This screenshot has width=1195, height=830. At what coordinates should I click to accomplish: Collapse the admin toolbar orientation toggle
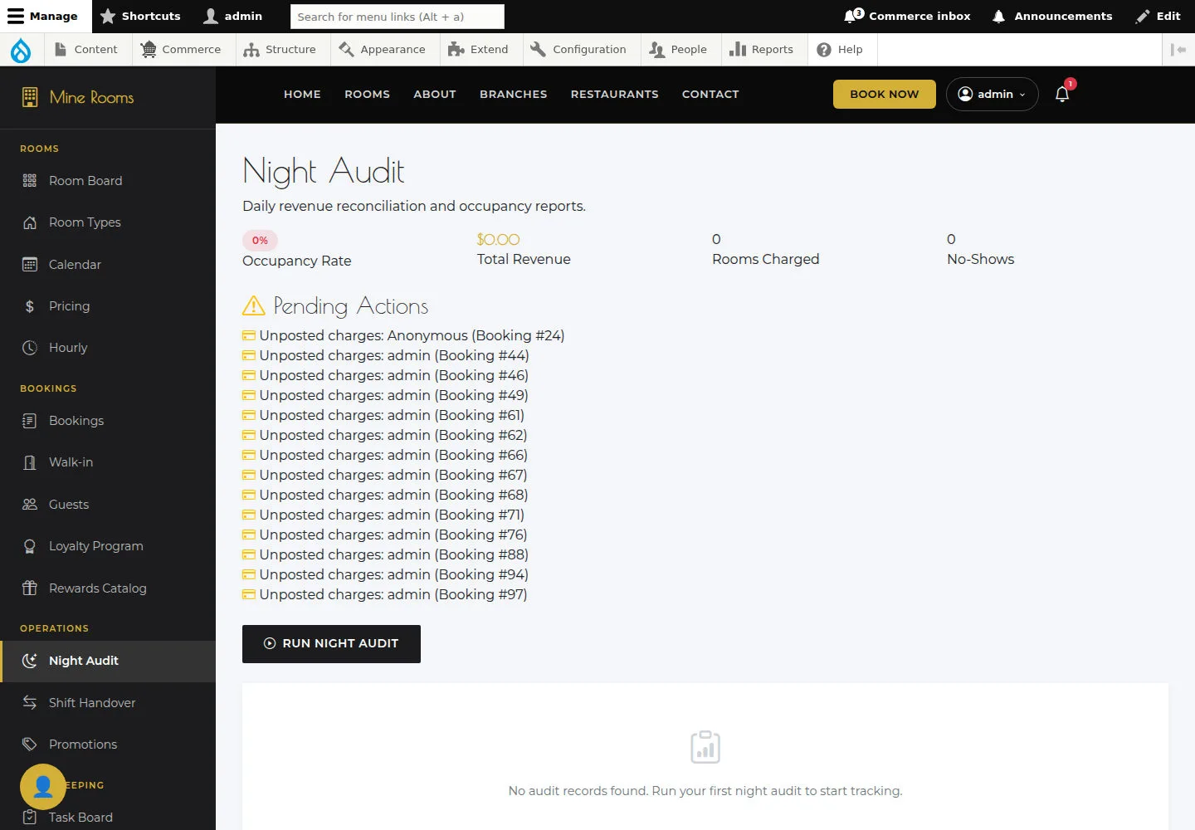click(x=1178, y=50)
